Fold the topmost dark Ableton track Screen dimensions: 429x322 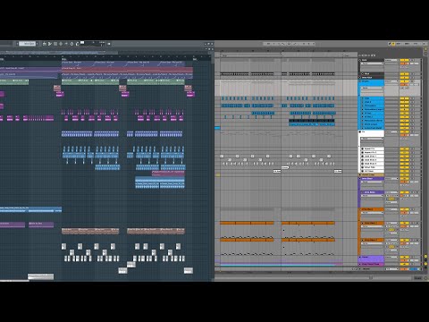pos(359,60)
